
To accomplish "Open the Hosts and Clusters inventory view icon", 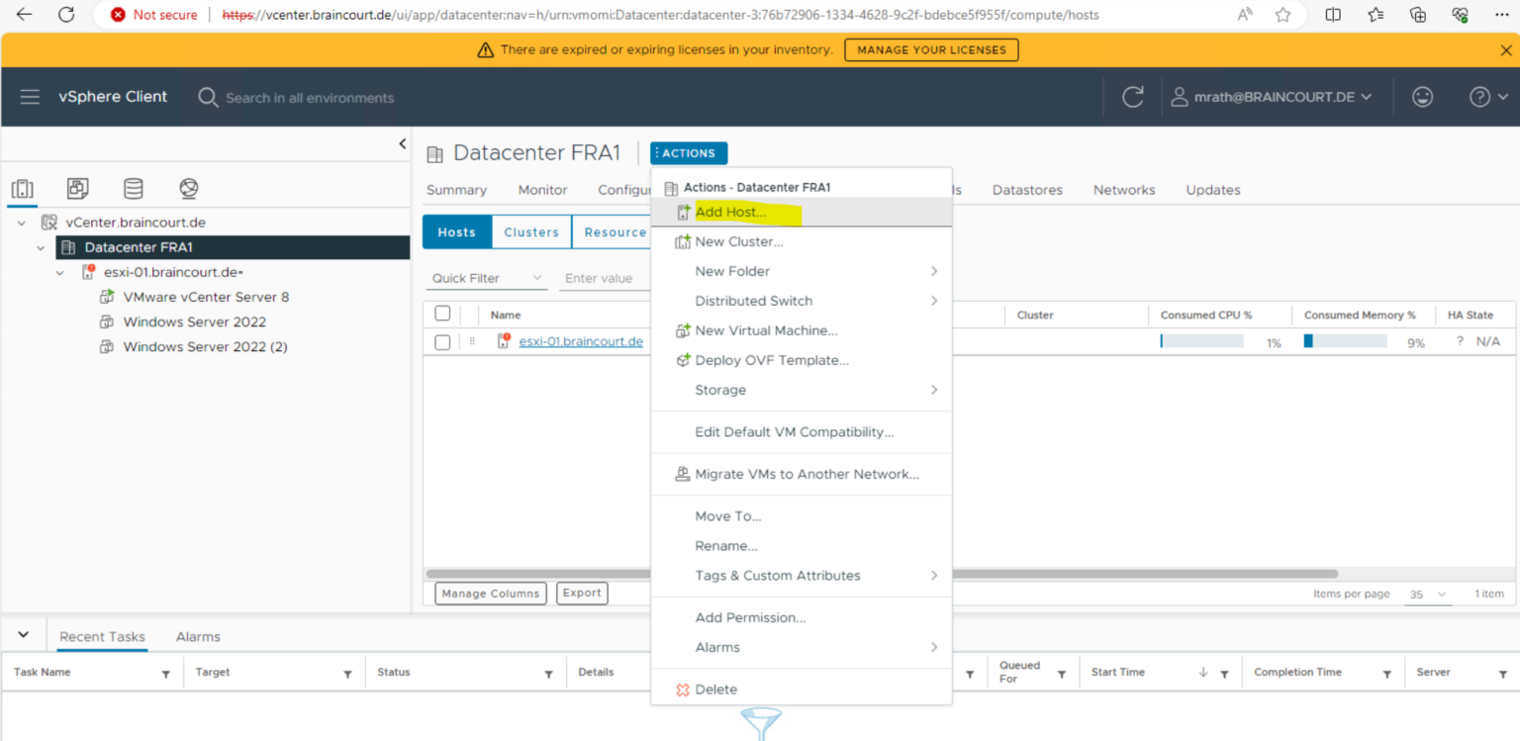I will (x=23, y=189).
